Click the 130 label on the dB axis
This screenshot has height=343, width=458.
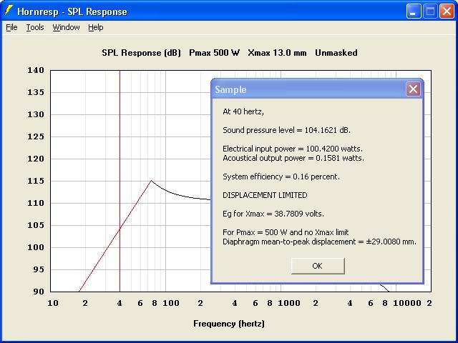coord(36,114)
